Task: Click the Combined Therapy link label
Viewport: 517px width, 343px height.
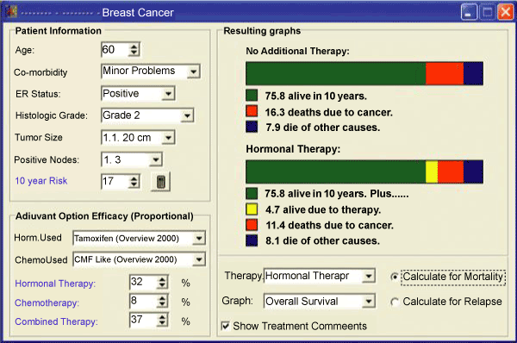Action: pos(56,321)
